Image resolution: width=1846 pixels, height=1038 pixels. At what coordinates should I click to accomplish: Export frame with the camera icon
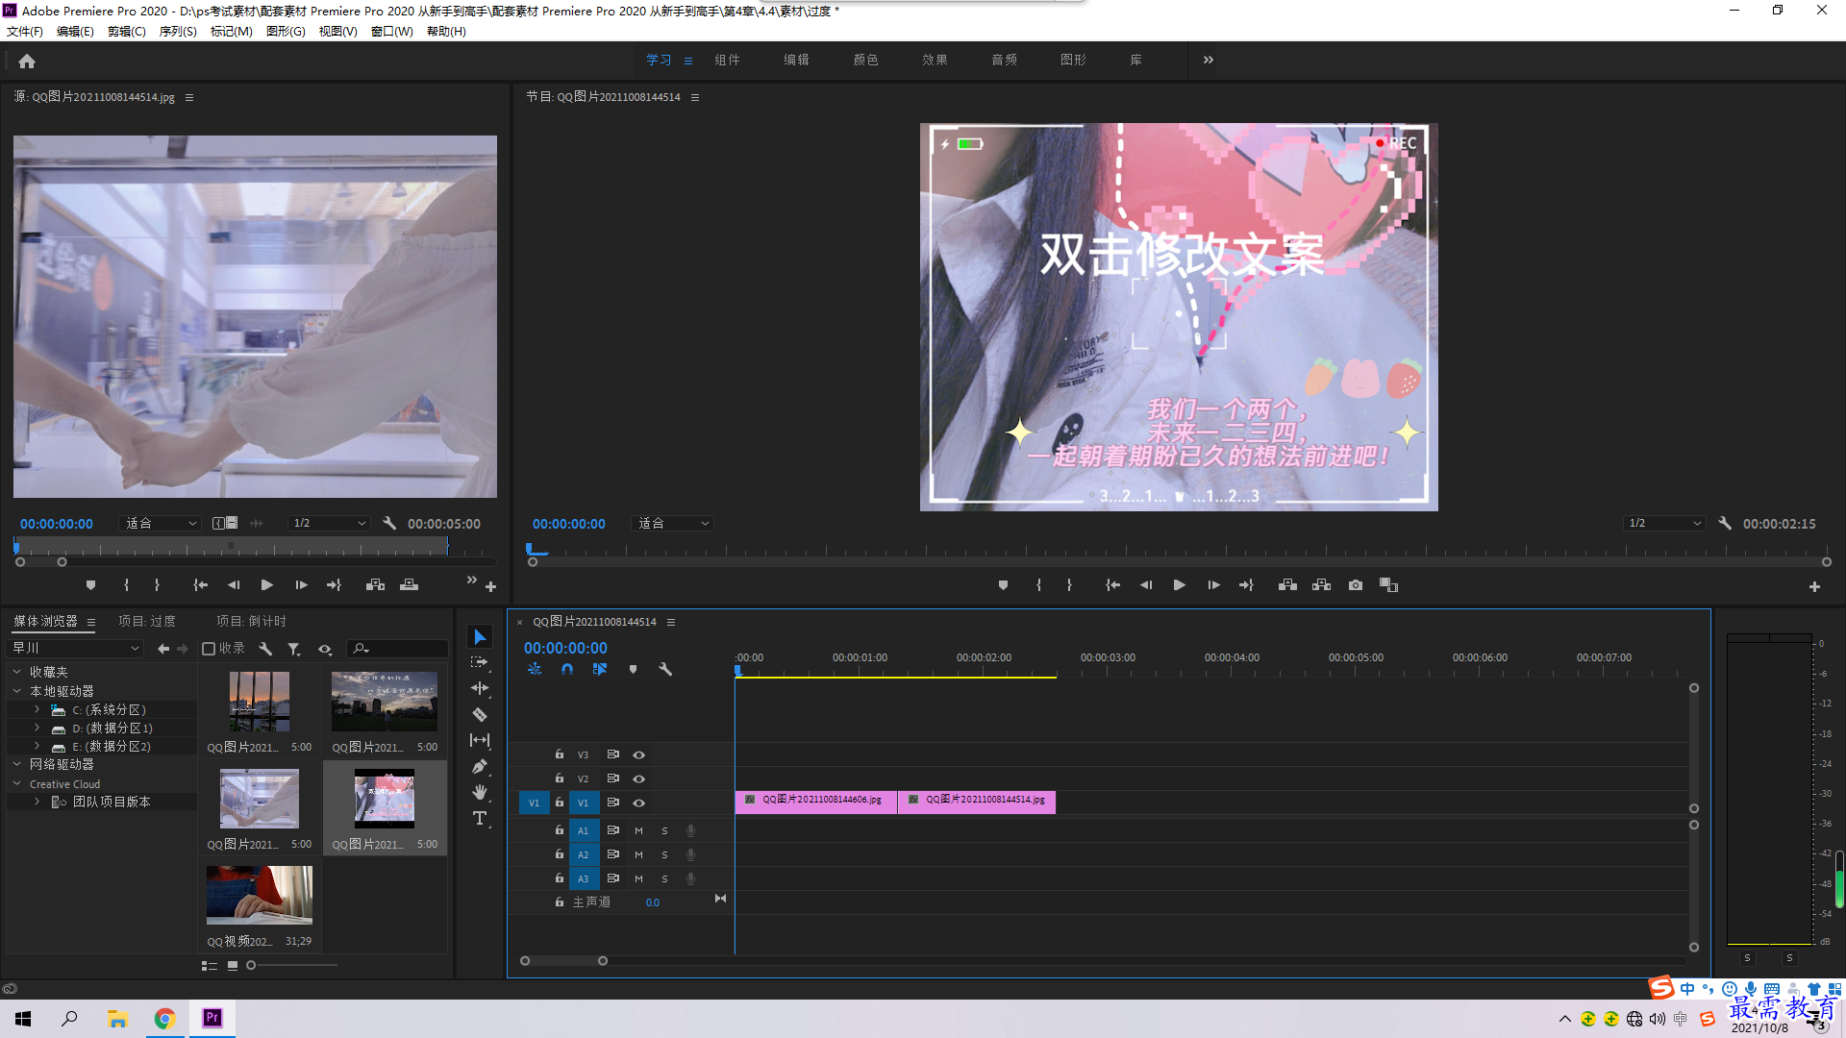1356,585
